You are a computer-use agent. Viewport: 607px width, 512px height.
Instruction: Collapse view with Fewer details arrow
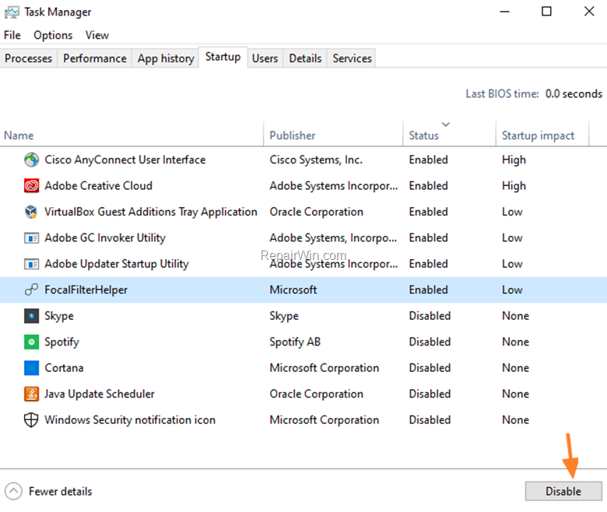coord(13,492)
